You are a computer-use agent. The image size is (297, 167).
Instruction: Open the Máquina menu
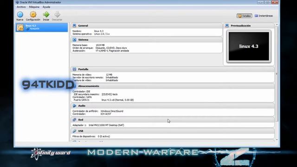click(34, 7)
